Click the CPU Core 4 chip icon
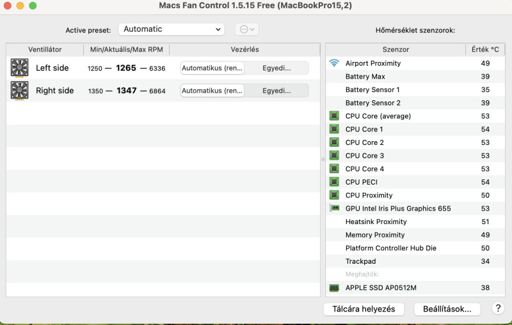Viewport: 512px width, 325px height. 334,169
